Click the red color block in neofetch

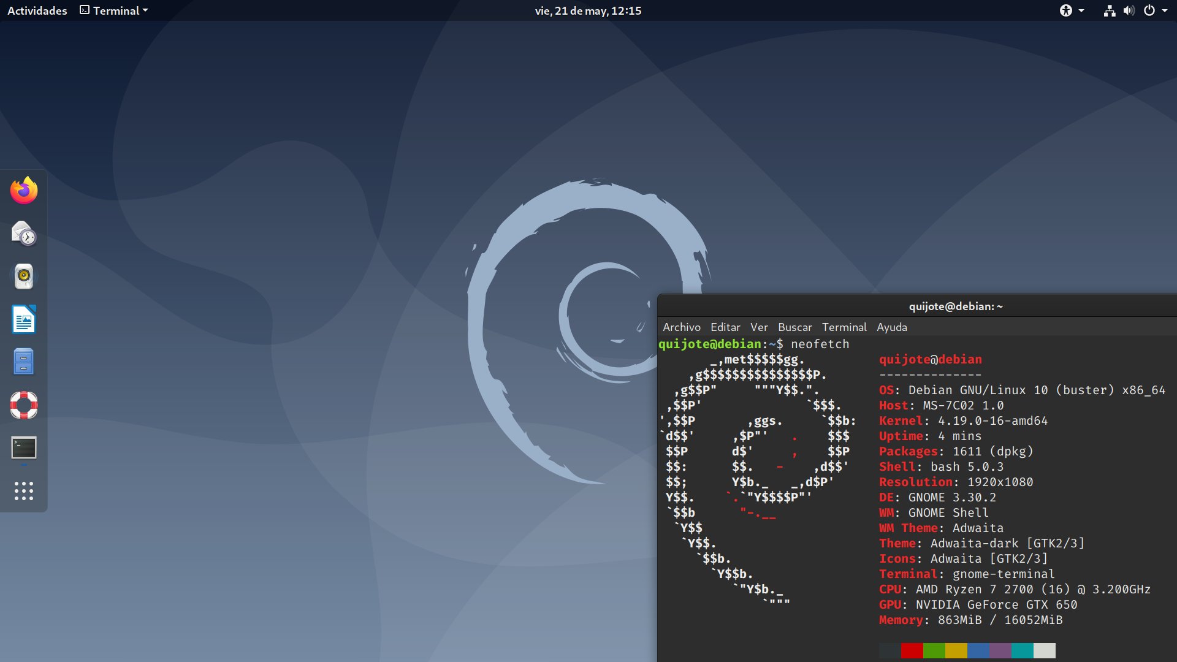[x=912, y=650]
